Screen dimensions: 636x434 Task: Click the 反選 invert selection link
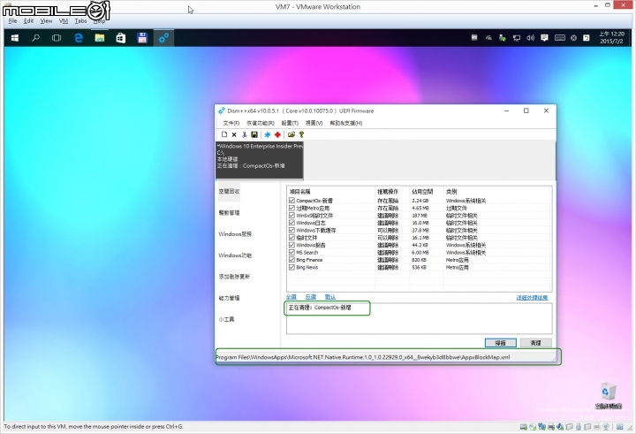pyautogui.click(x=311, y=297)
